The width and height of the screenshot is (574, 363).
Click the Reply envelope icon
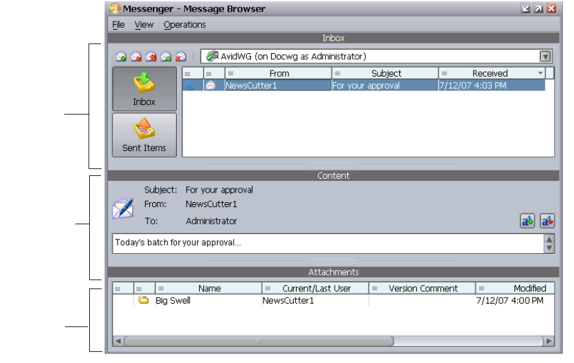tap(136, 57)
